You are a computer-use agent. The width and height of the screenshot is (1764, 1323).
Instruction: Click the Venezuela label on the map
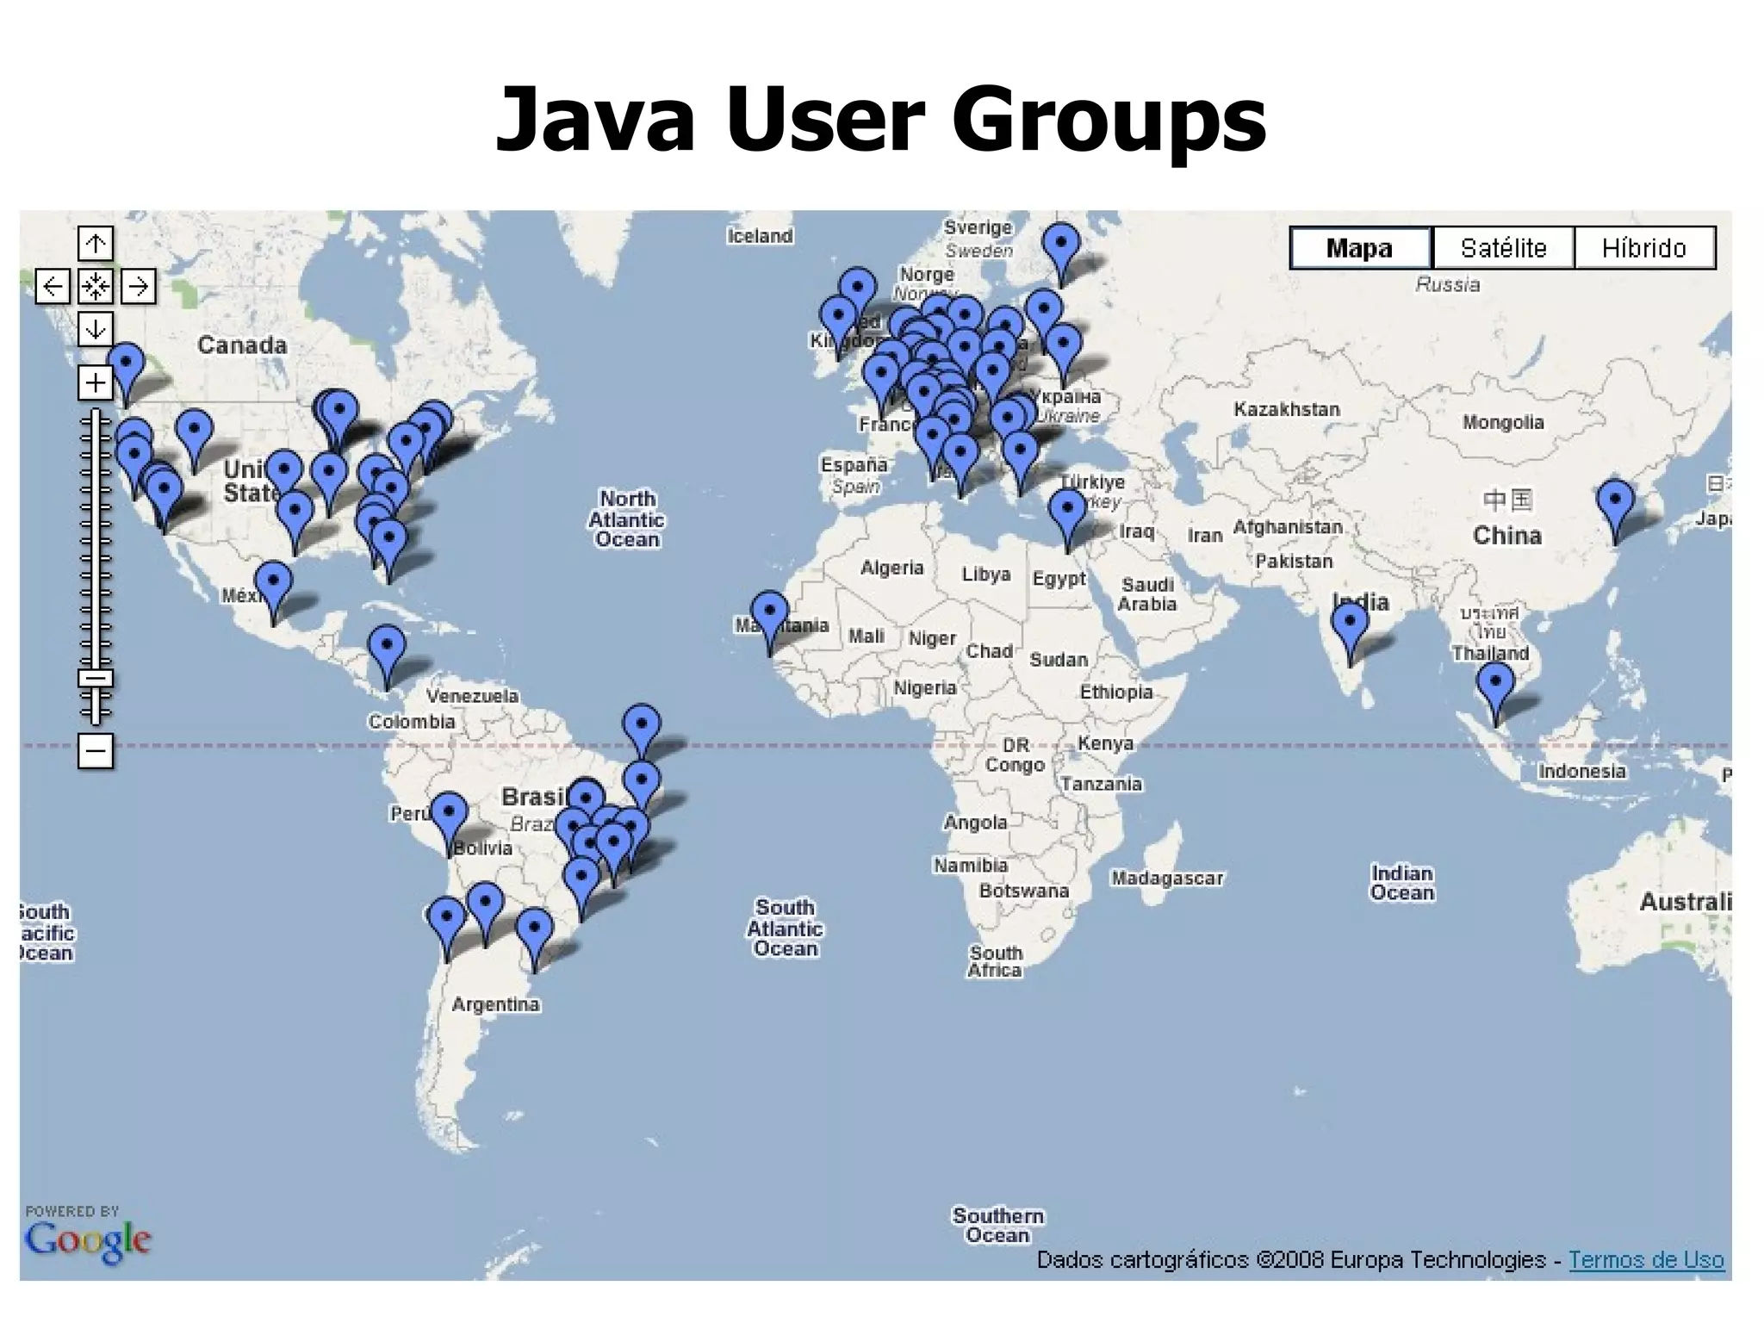point(472,696)
